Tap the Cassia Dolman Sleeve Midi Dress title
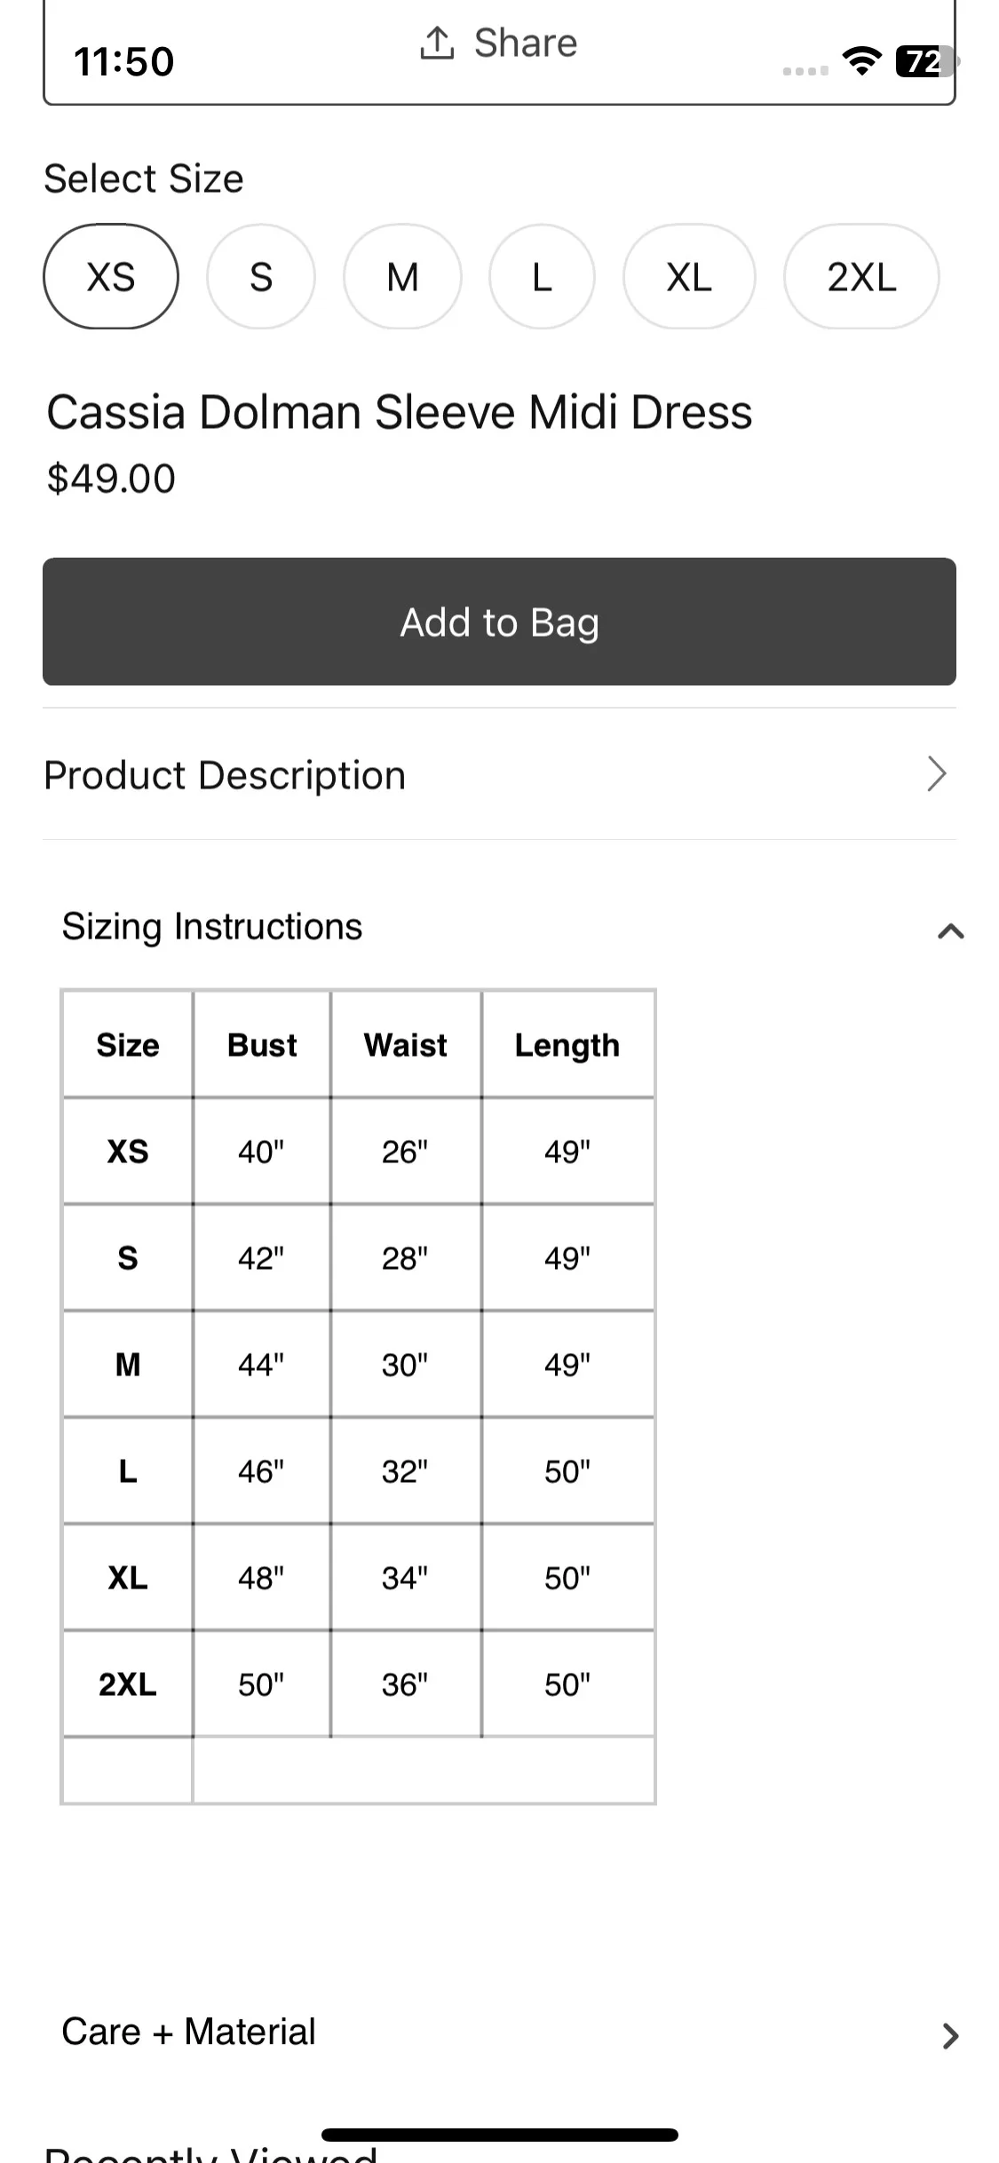This screenshot has height=2163, width=999. point(400,412)
